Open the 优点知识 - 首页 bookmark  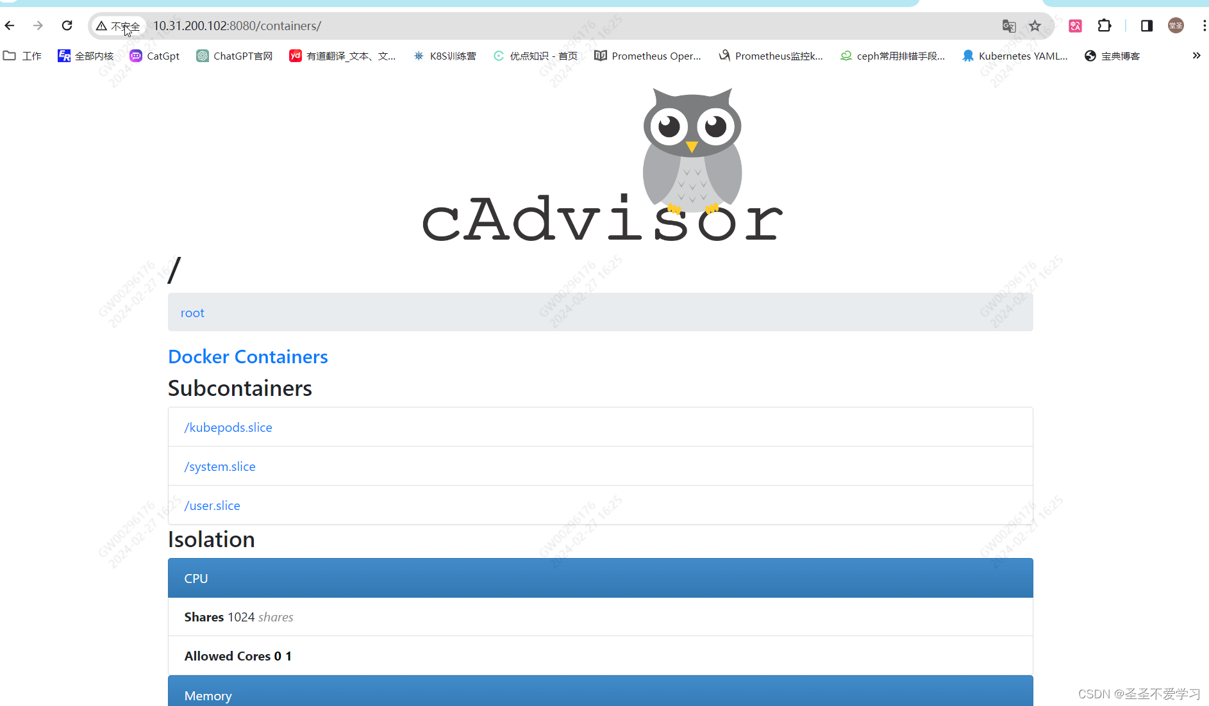point(535,56)
